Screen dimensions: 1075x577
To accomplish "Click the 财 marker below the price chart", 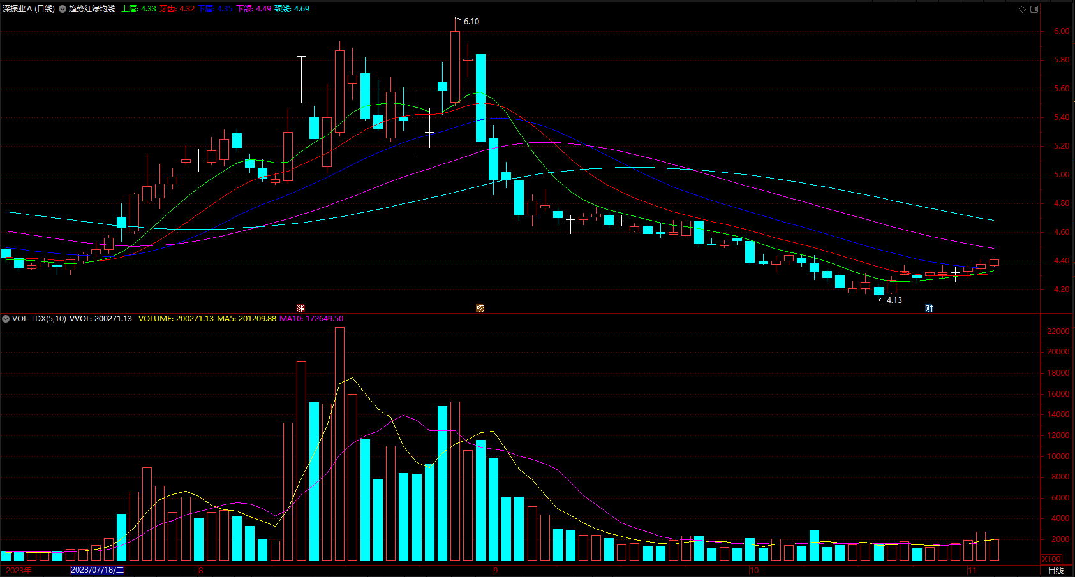I will click(930, 309).
